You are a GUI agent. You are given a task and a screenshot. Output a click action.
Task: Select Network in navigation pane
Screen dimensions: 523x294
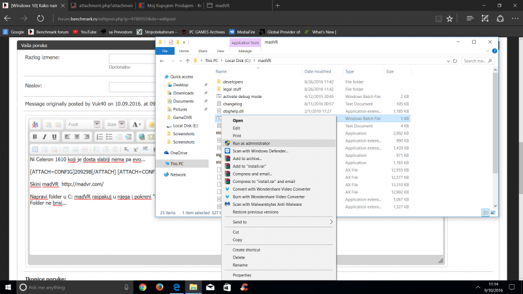[x=178, y=174]
